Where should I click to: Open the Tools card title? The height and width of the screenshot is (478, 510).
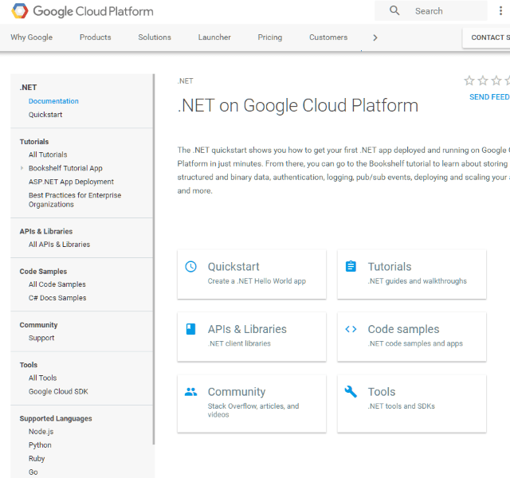point(382,392)
